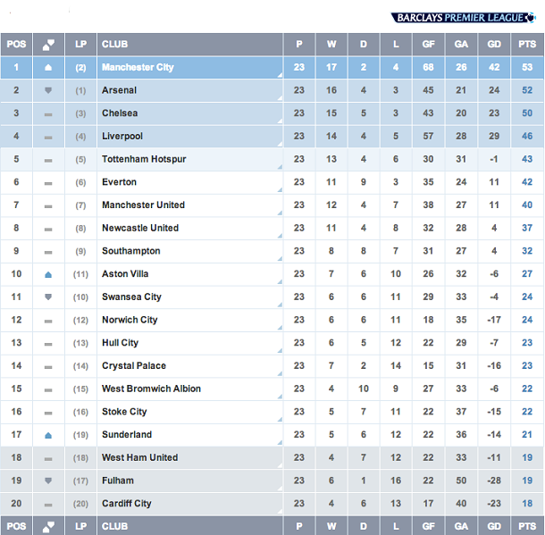Viewport: 545px width, 535px height.
Task: Click the up arrow icon beside Manchester City
Action: [48, 67]
